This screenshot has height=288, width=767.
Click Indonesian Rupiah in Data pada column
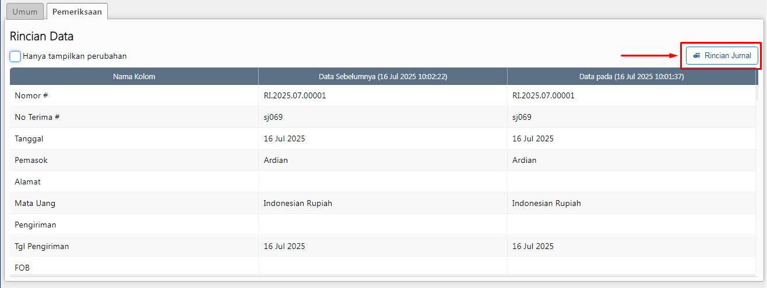[546, 203]
